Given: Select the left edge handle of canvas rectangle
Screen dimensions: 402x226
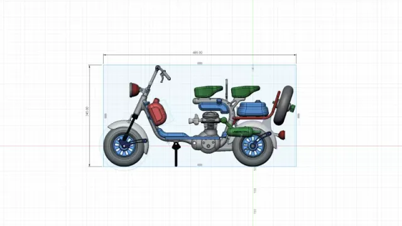Looking at the screenshot, I should click(x=106, y=116).
